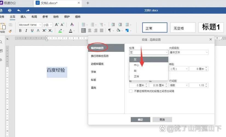Apply the 正常 style
Viewport: 226px width, 137px height.
(x=155, y=27)
